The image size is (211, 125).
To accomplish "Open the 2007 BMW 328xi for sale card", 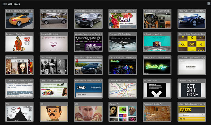I will [54, 19].
